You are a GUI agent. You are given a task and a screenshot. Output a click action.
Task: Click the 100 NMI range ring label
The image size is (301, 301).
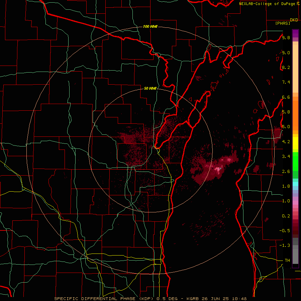click(x=150, y=26)
